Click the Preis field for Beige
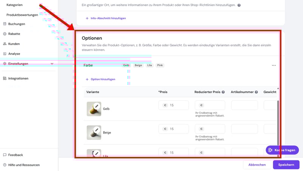Image resolution: width=303 pixels, height=171 pixels. click(x=173, y=129)
